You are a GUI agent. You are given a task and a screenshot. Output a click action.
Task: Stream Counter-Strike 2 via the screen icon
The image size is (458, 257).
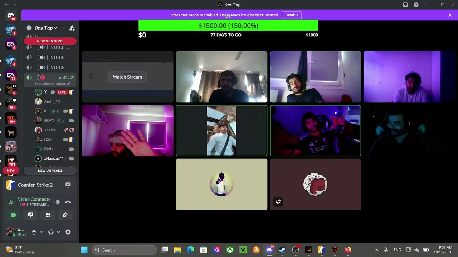point(68,185)
